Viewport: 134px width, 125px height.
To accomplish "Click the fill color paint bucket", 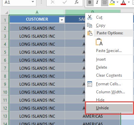I will point(112,3).
